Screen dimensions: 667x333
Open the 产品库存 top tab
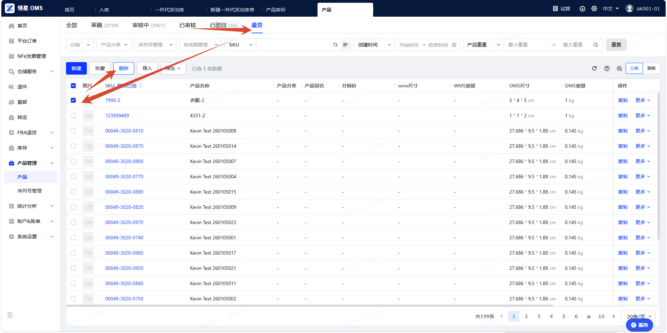tap(276, 10)
